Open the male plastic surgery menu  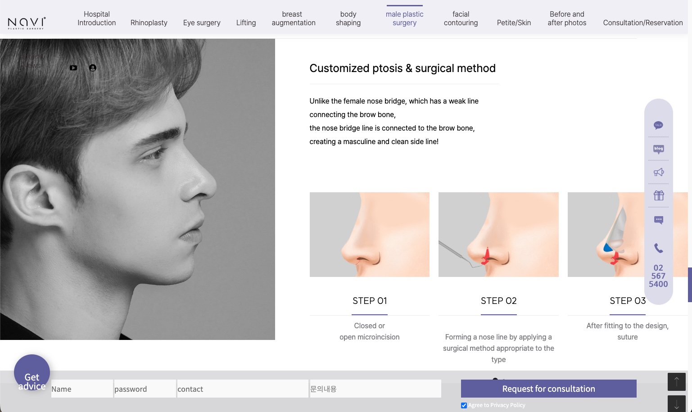pyautogui.click(x=404, y=18)
